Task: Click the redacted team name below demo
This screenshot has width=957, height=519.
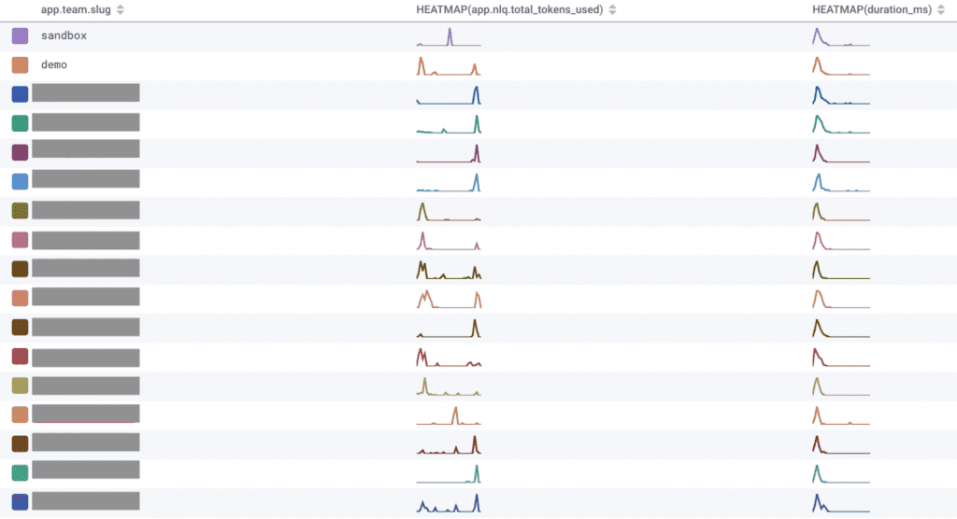Action: 86,93
